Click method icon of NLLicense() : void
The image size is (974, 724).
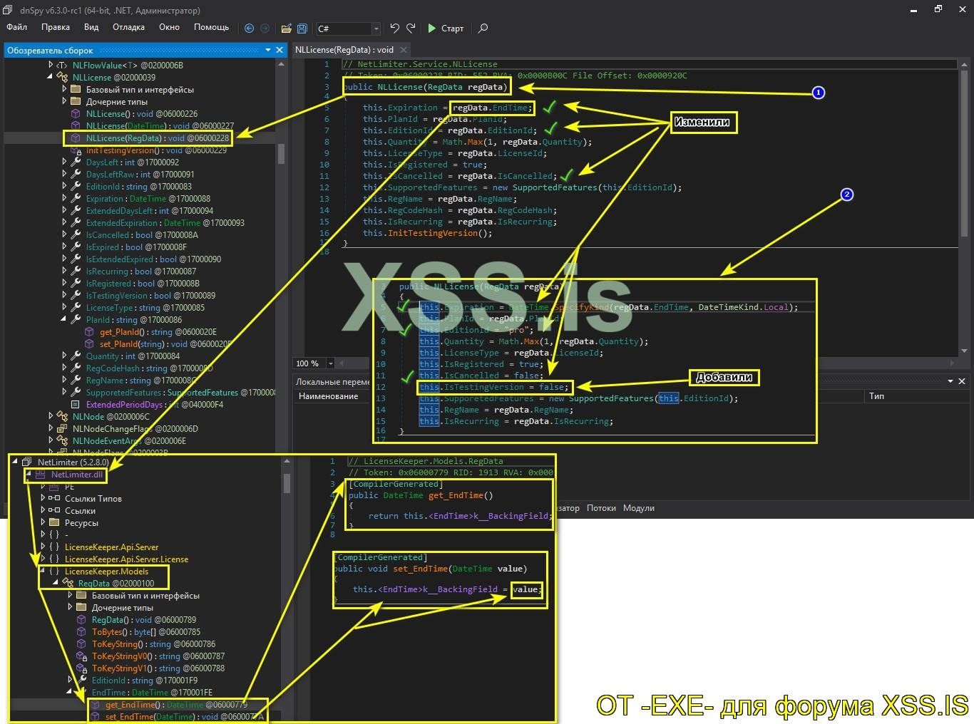pos(76,114)
